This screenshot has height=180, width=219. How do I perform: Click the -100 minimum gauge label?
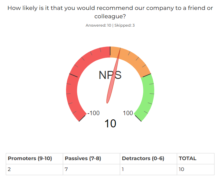point(93,113)
